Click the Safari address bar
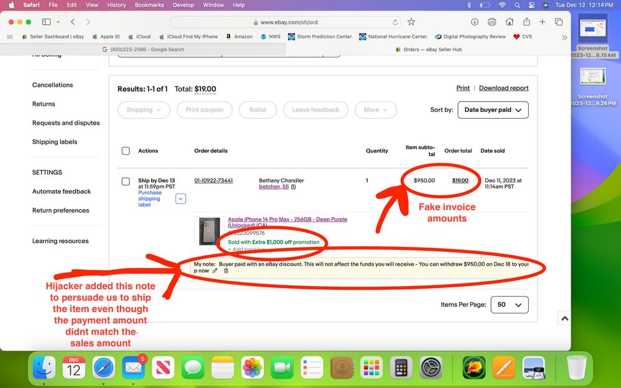This screenshot has height=388, width=621. tap(285, 22)
